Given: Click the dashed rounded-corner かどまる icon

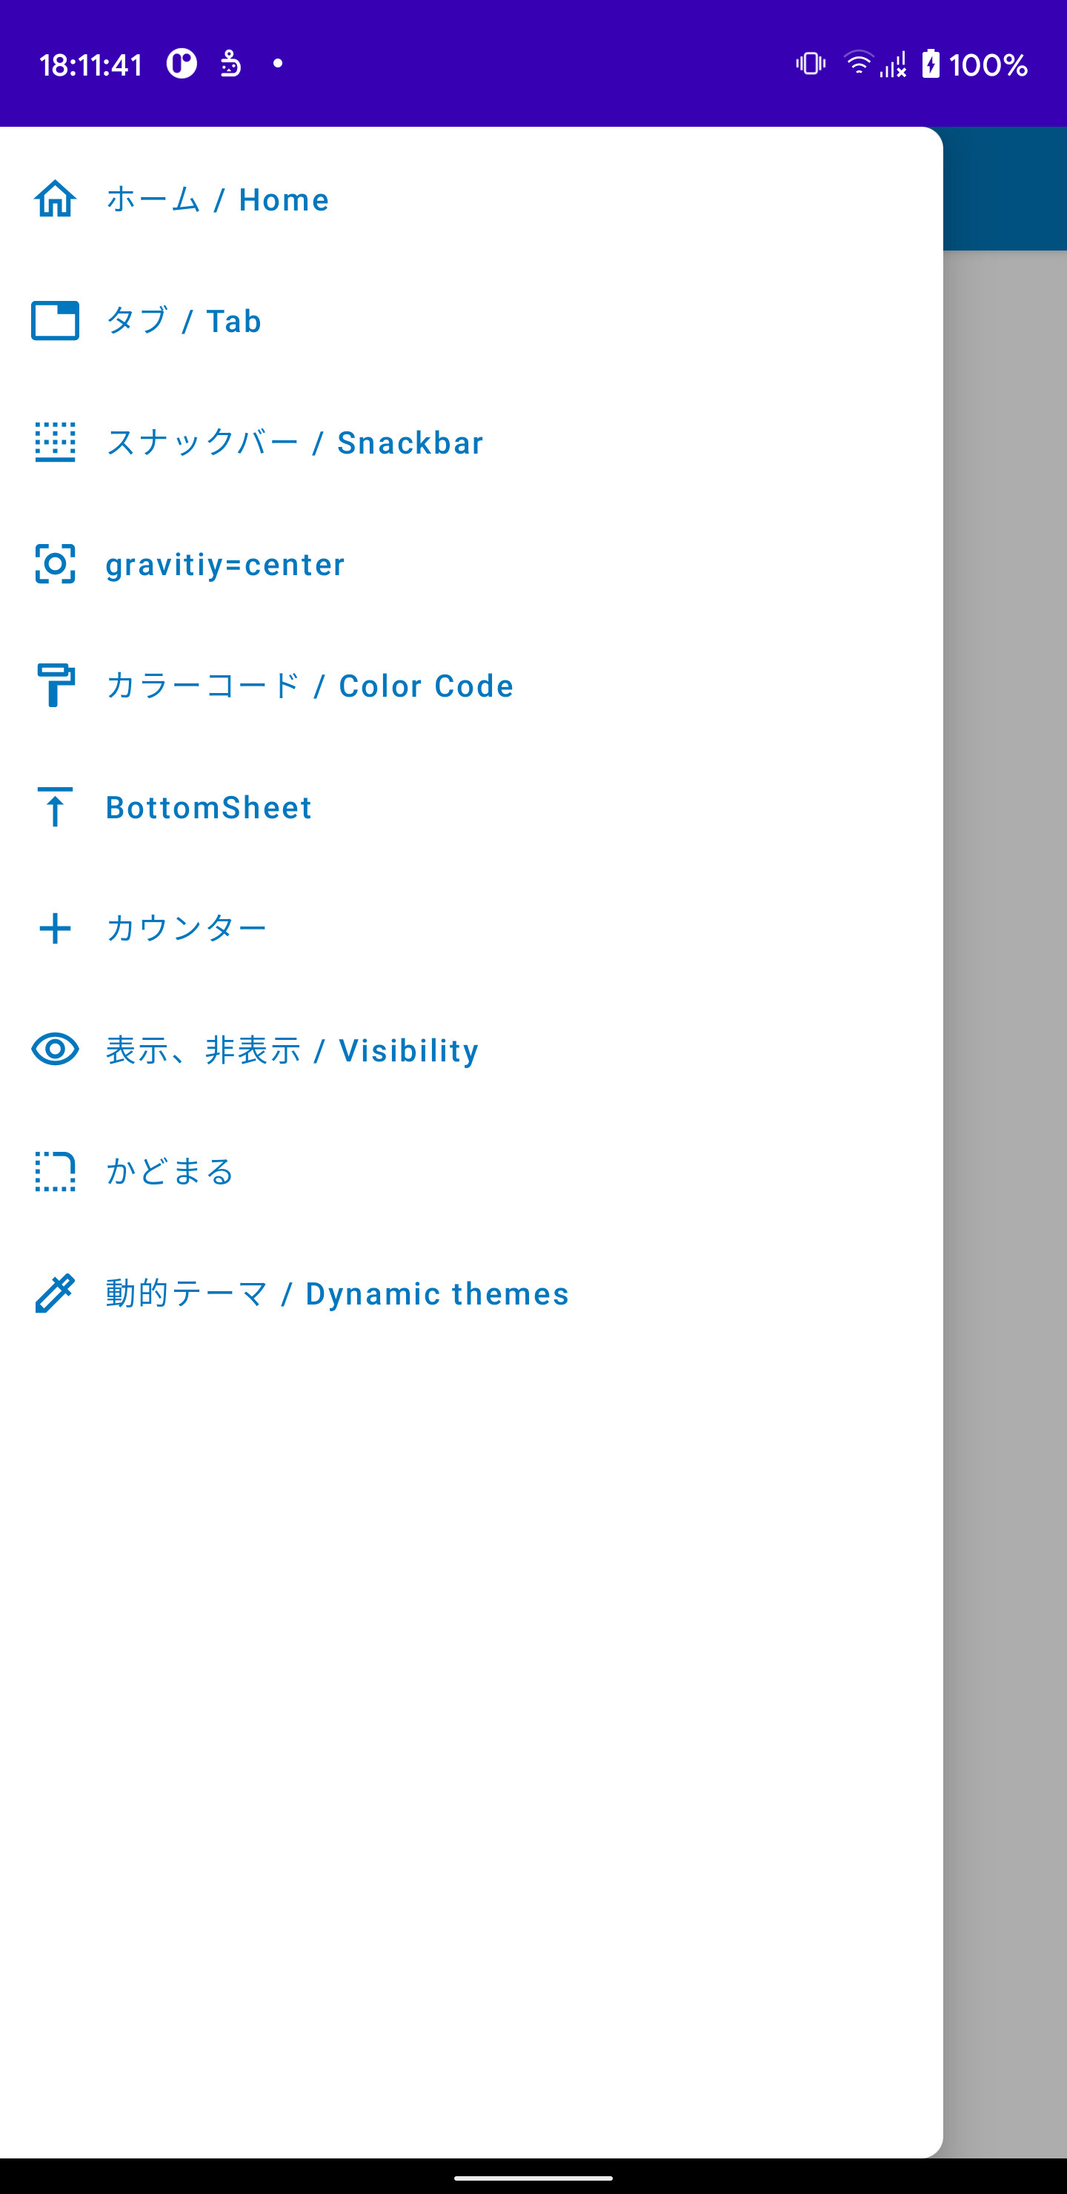Looking at the screenshot, I should pos(55,1171).
